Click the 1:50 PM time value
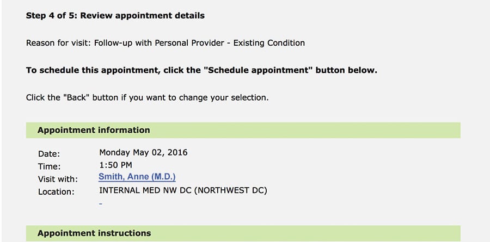490x242 pixels. pos(115,165)
